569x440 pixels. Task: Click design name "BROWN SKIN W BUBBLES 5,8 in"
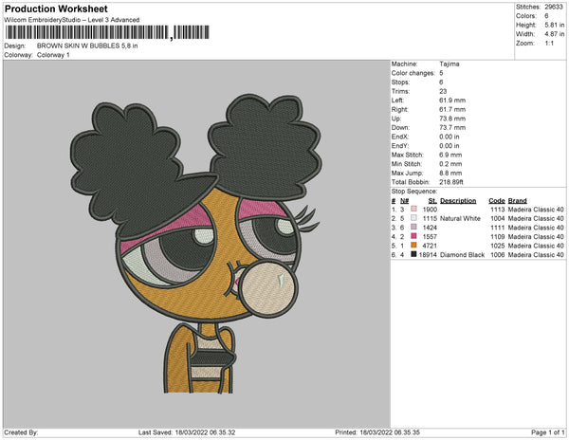[87, 46]
